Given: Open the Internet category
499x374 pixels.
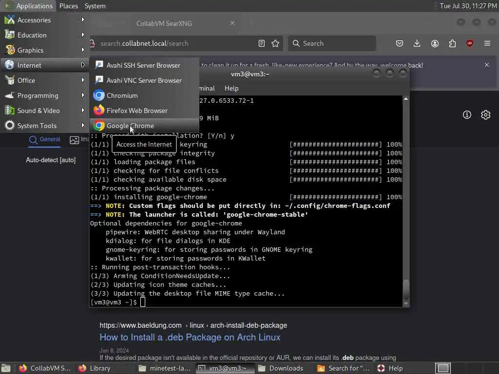Looking at the screenshot, I should coord(44,65).
